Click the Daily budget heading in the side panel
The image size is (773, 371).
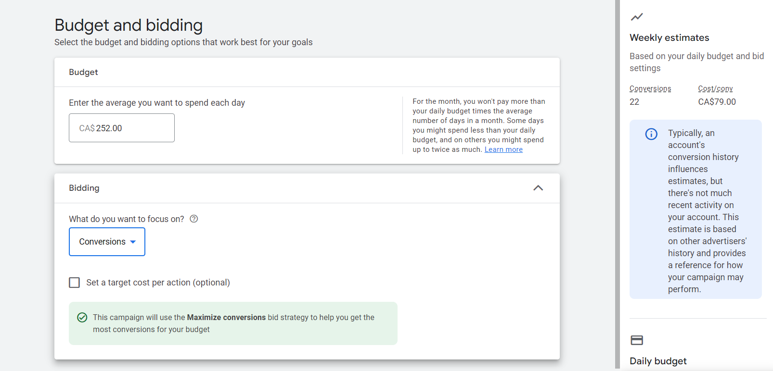coord(658,361)
